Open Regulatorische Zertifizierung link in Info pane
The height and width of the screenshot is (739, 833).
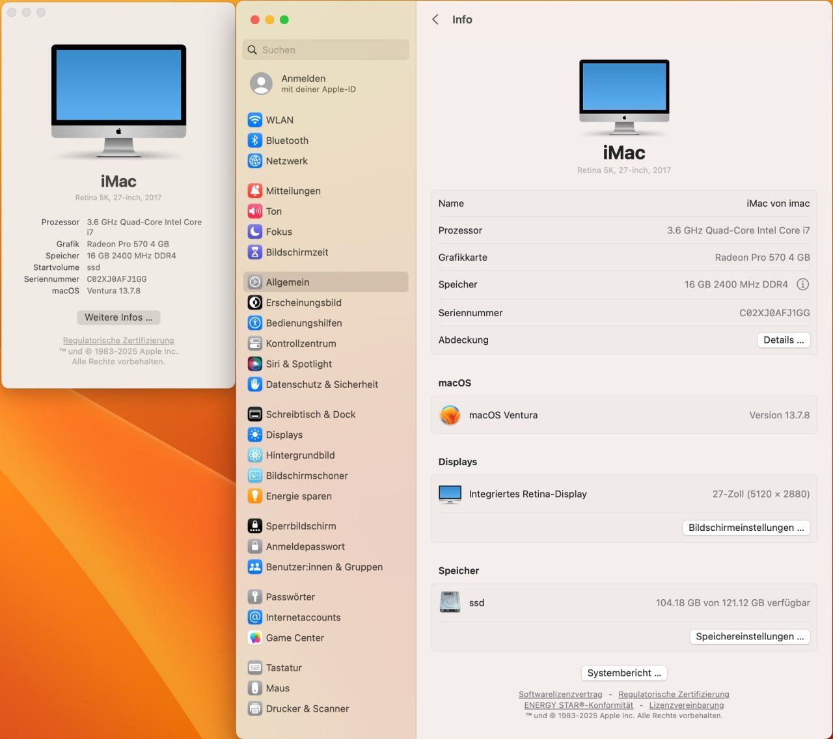pyautogui.click(x=674, y=694)
